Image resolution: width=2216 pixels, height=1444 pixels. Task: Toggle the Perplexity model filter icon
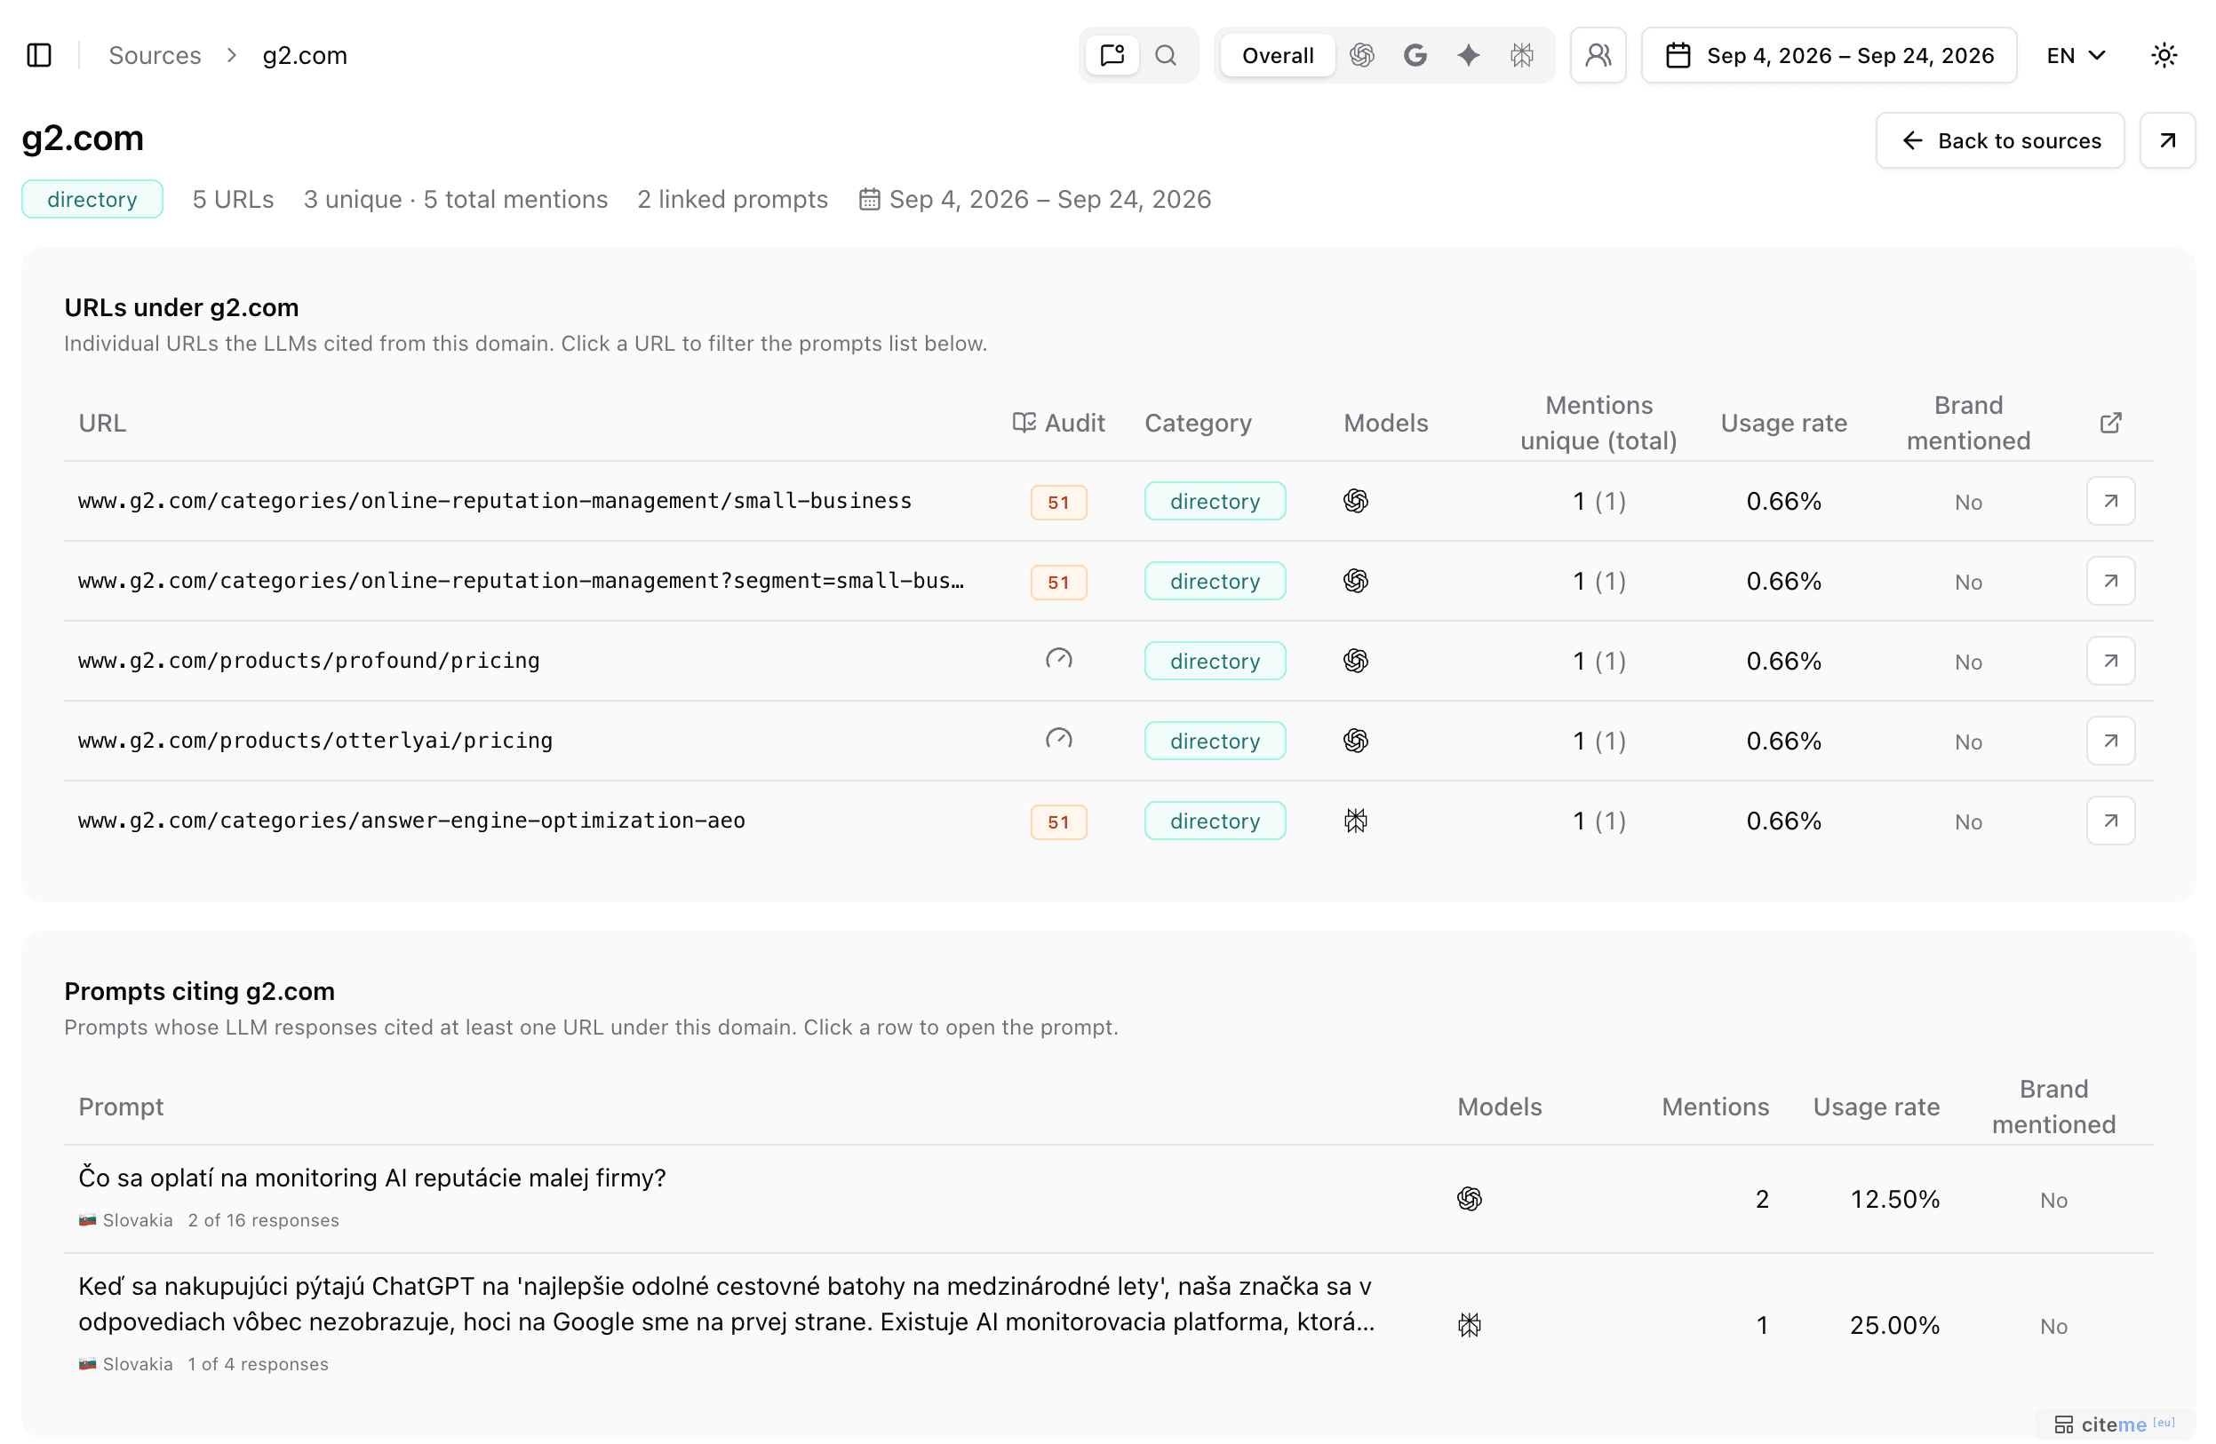pos(1521,55)
